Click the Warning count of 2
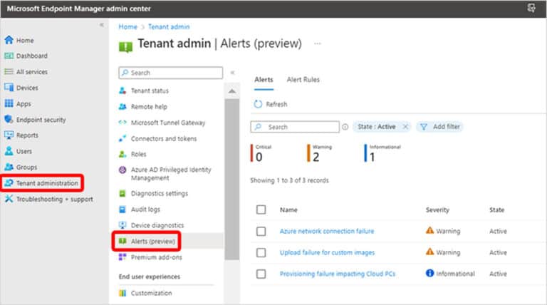This screenshot has height=305, width=547. point(316,157)
